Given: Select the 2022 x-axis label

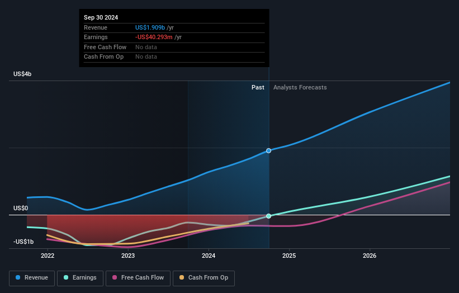Looking at the screenshot, I should 48,256.
